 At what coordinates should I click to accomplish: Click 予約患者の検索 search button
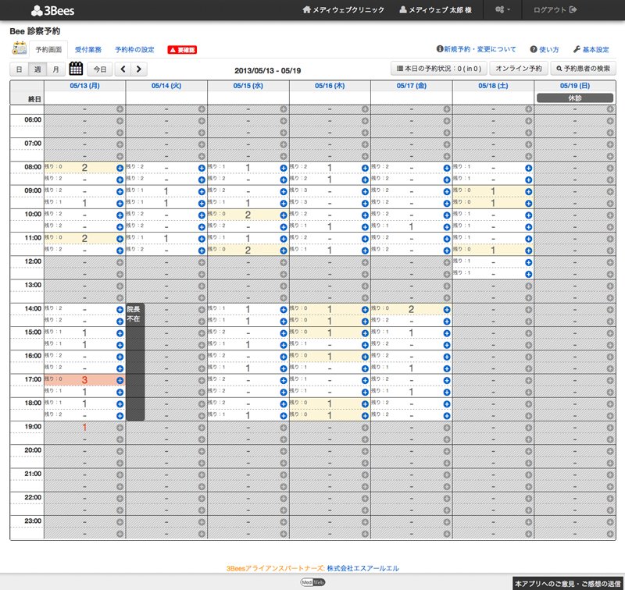[583, 69]
